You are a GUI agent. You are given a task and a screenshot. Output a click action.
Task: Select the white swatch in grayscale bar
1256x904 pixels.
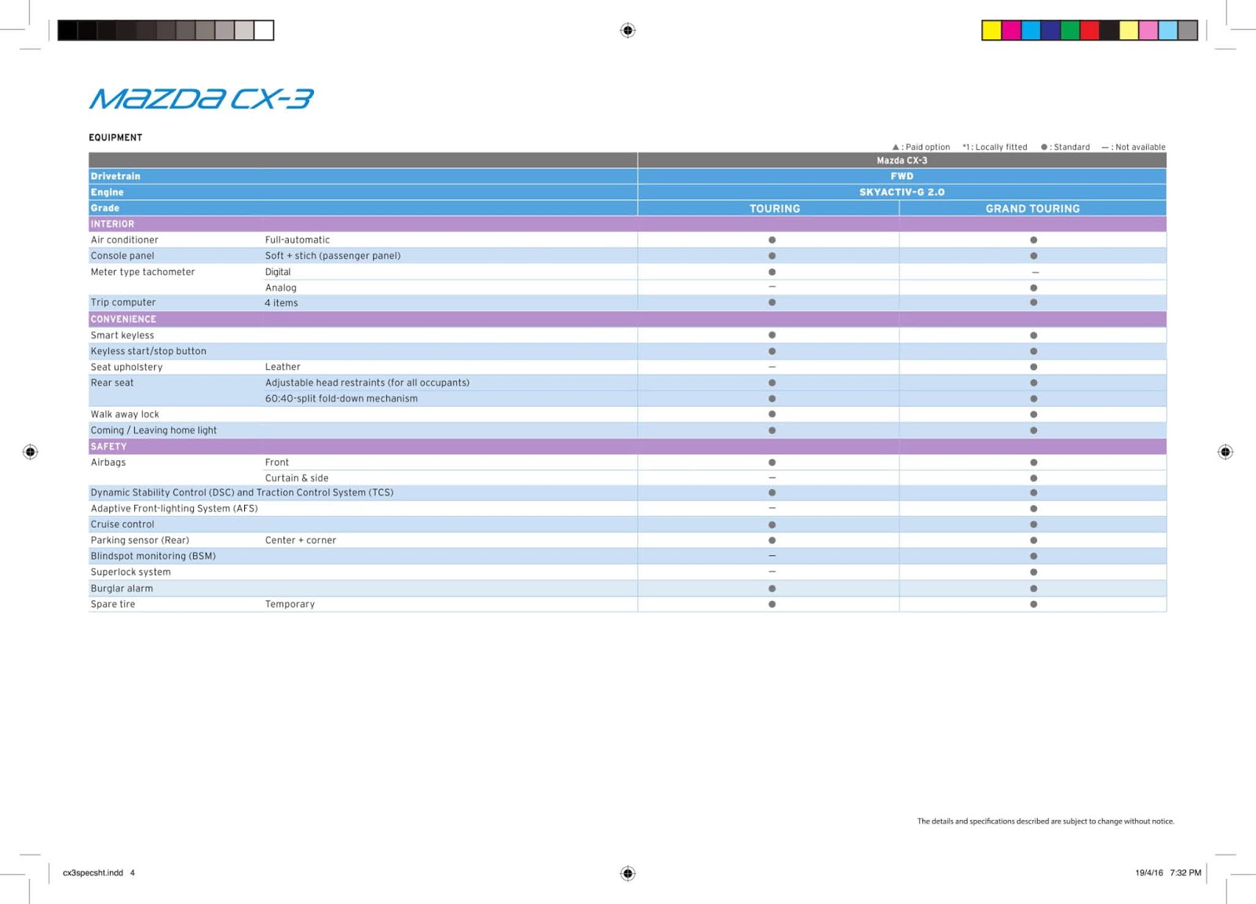264,31
